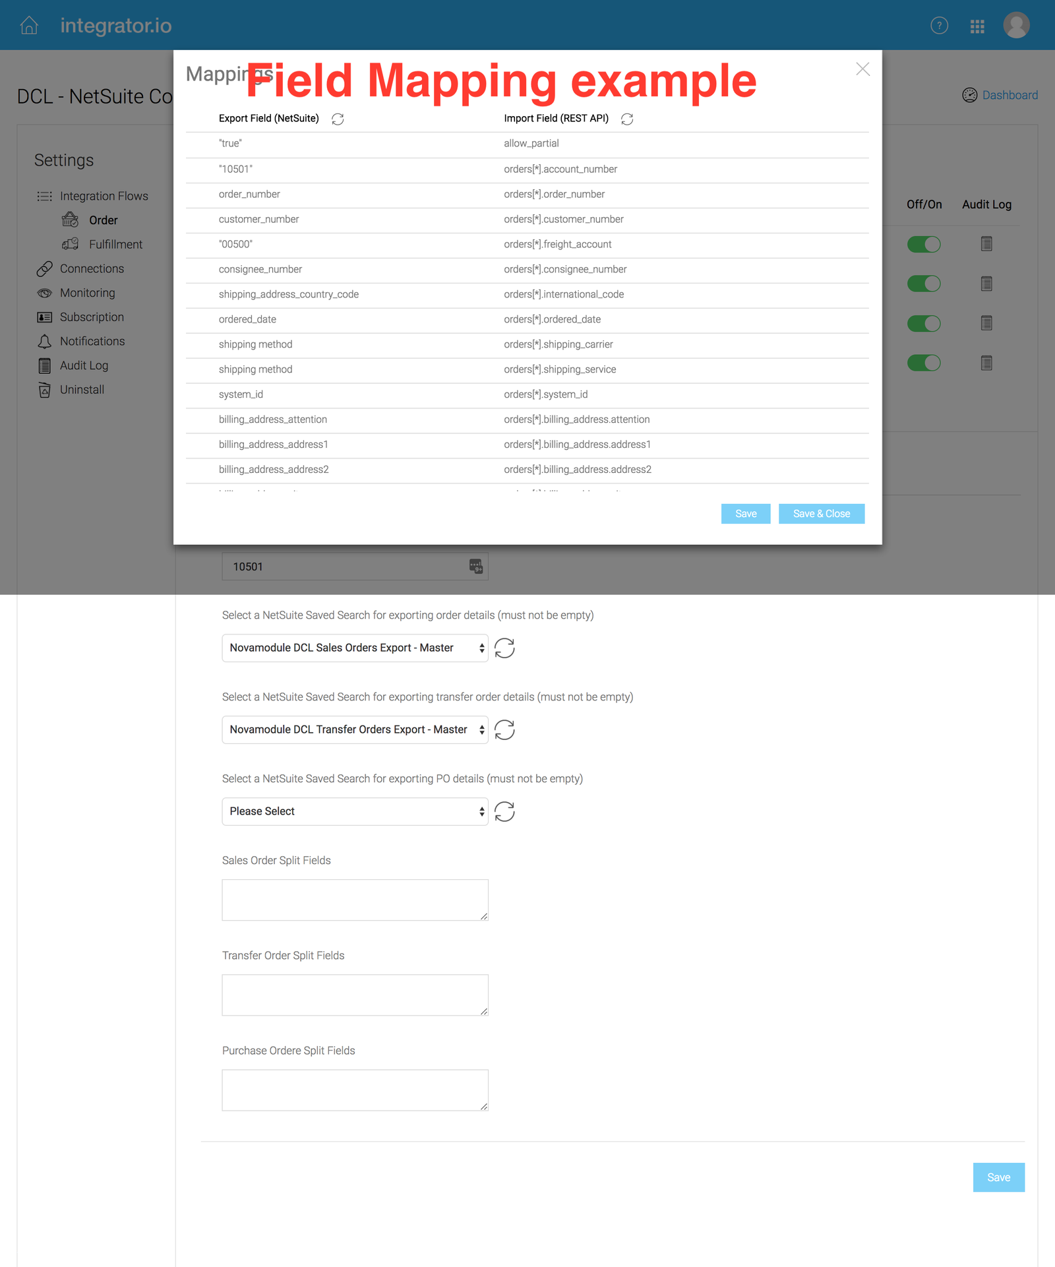Open the Order flow section
Screen dimensions: 1055x1267
point(103,220)
